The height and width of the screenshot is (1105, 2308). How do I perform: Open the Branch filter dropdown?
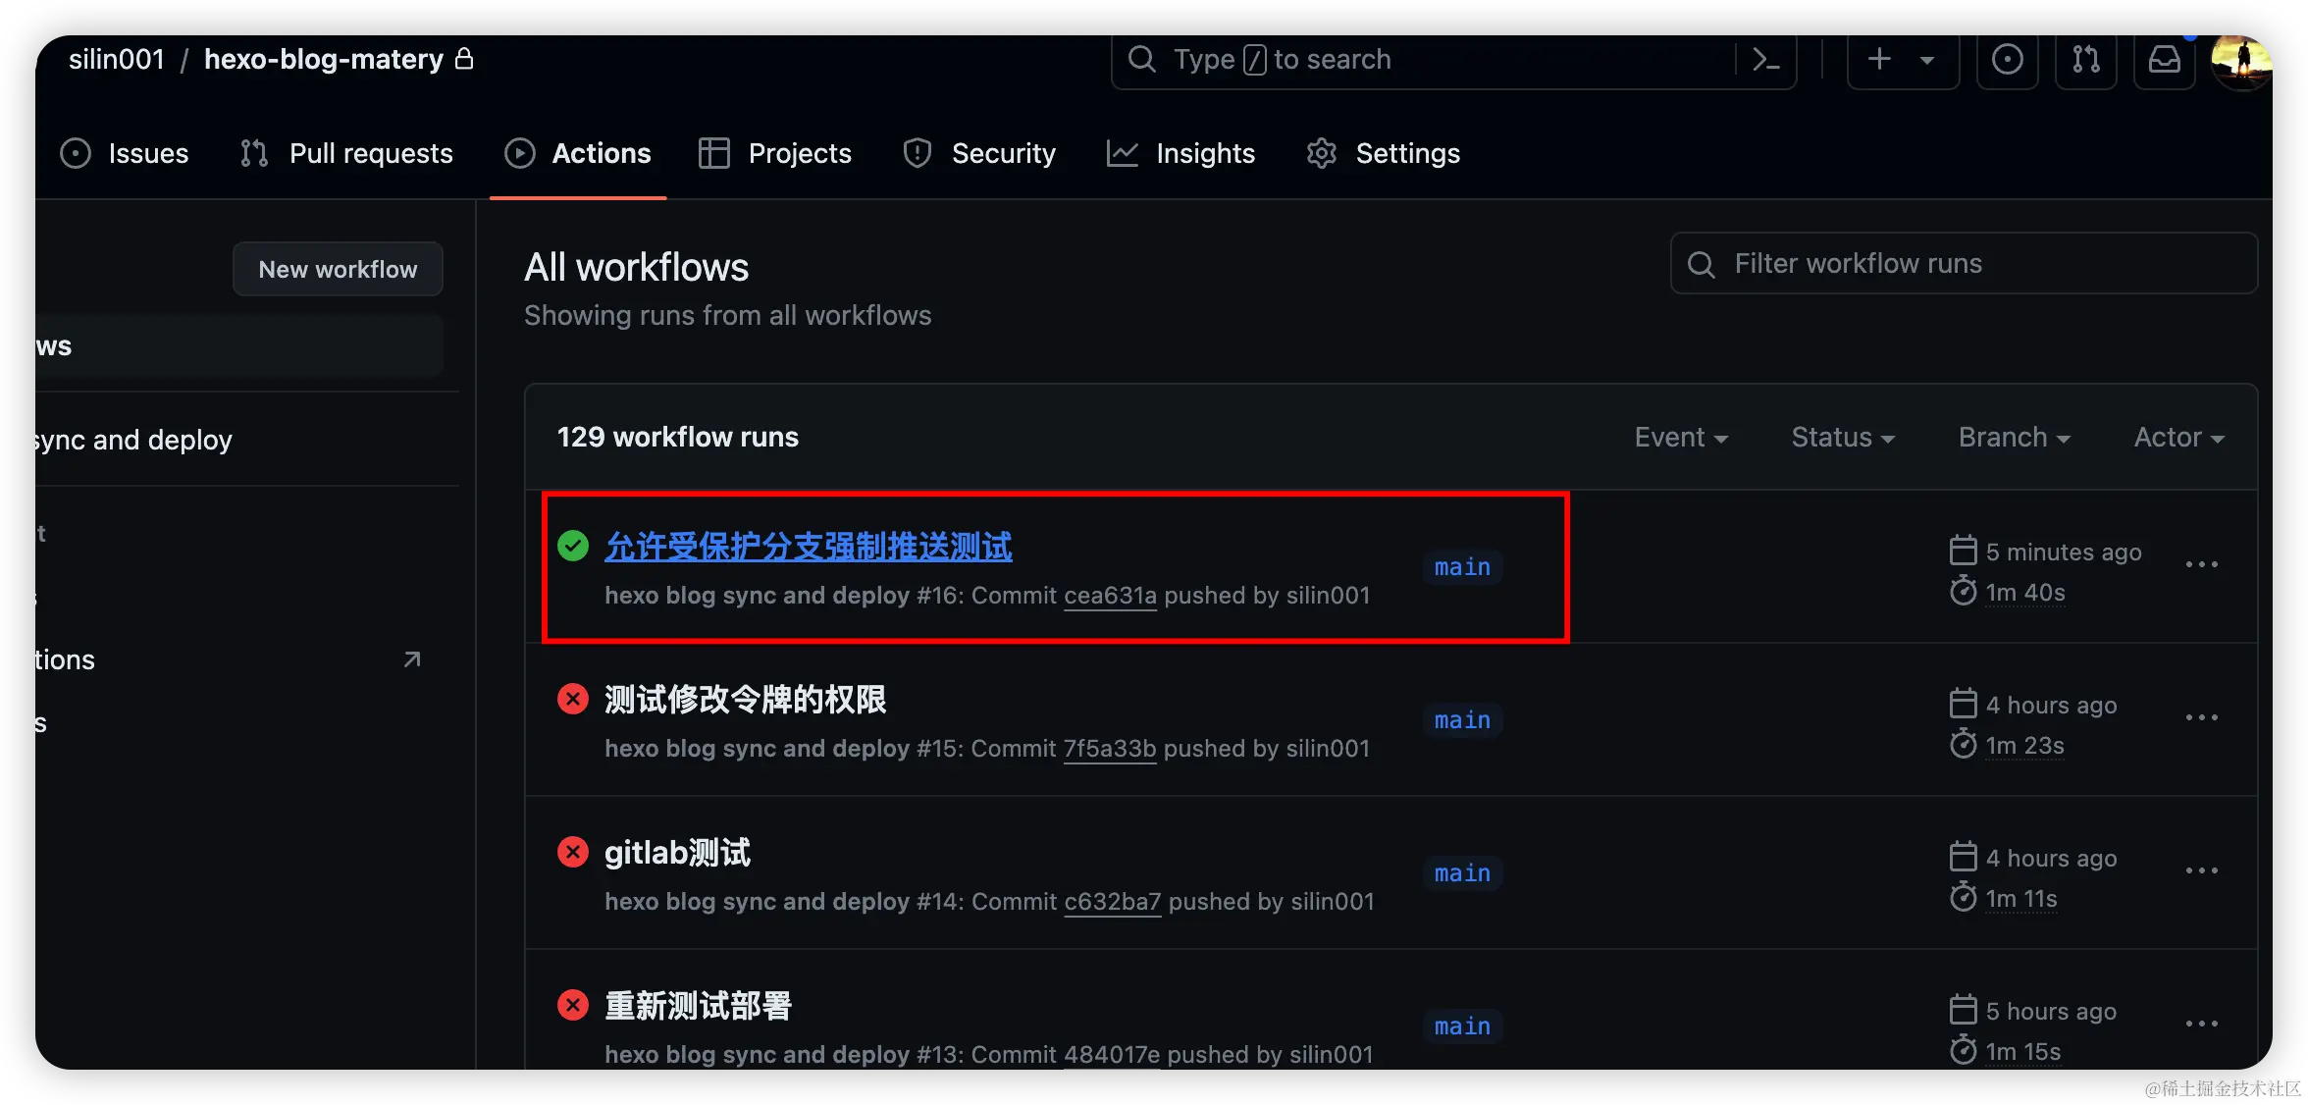pos(2013,437)
